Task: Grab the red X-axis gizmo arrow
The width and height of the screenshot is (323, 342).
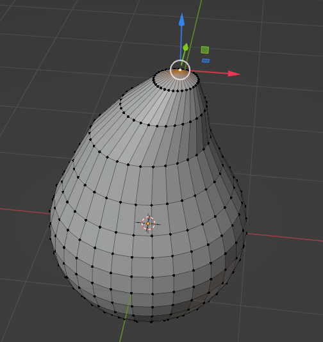Action: [234, 74]
